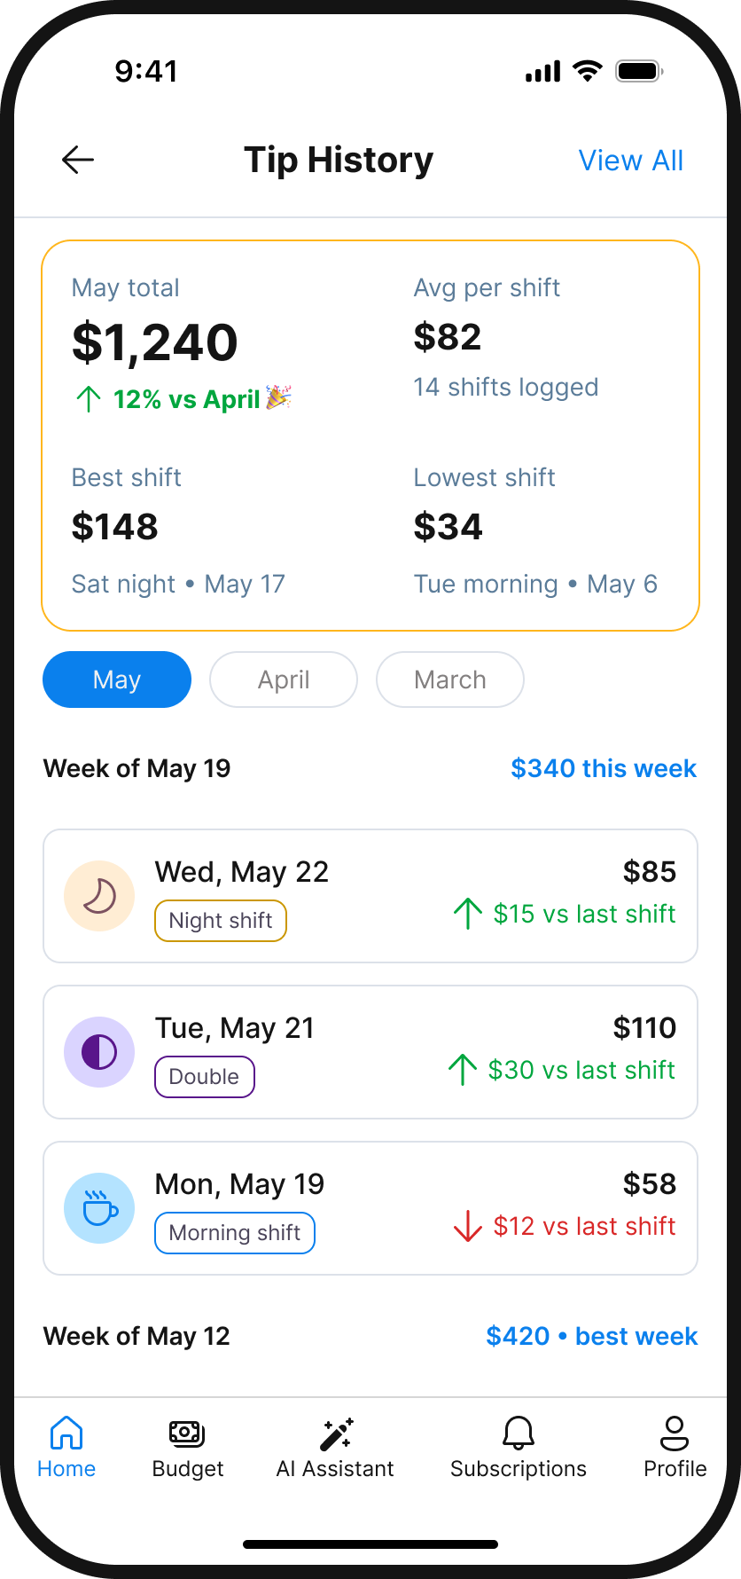Switch to the March filter chip
741x1579 pixels.
(450, 680)
